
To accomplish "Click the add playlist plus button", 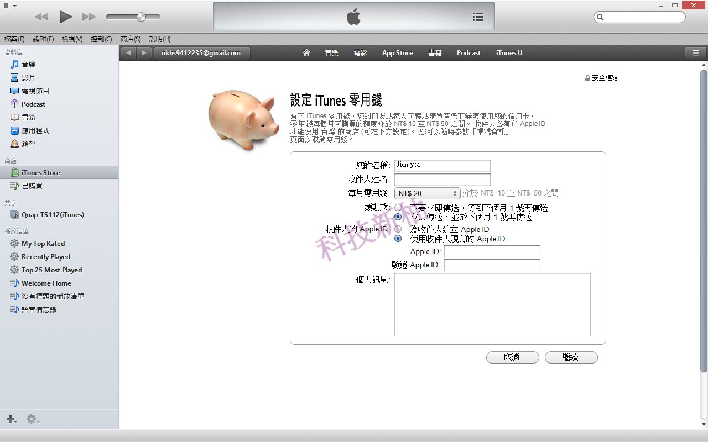I will point(11,419).
